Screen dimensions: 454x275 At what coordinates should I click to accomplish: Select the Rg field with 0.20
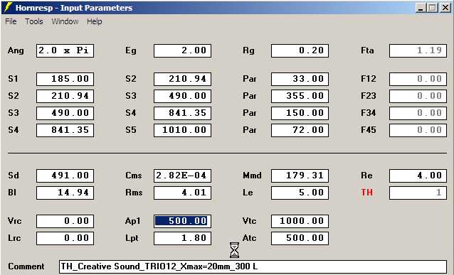coord(300,50)
